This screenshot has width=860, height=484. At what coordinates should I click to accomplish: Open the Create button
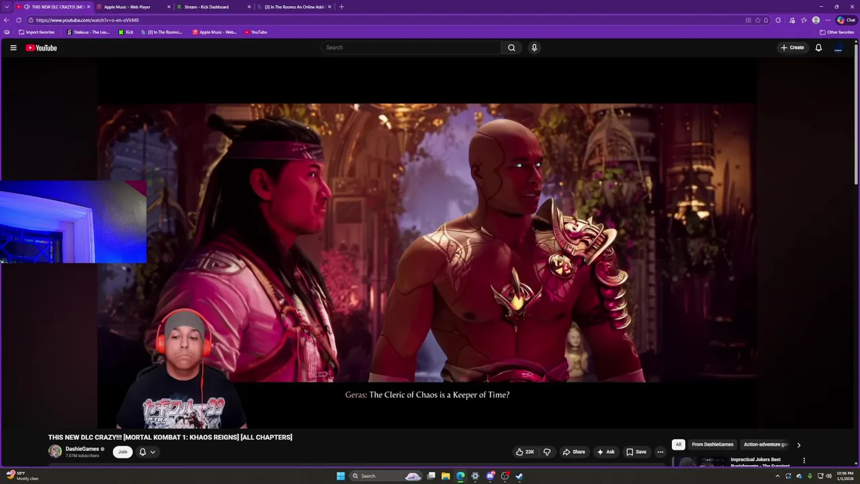point(792,48)
